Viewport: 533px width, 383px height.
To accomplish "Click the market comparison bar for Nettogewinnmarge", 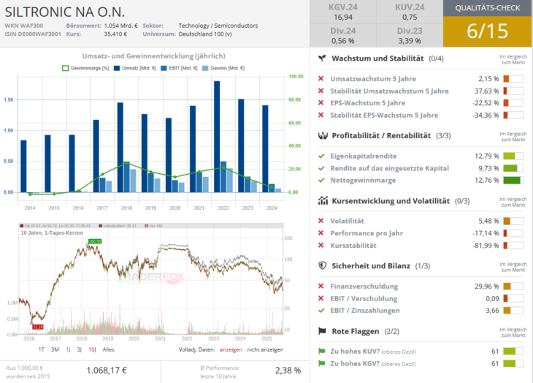I will click(513, 181).
